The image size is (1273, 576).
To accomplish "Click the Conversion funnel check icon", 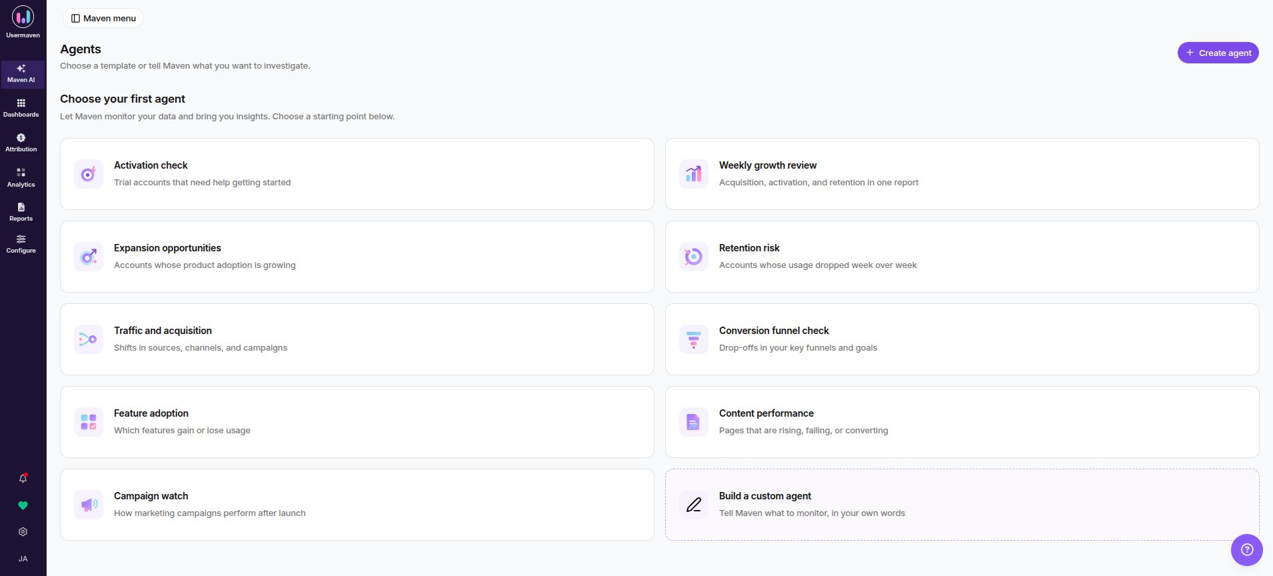I will [x=694, y=339].
